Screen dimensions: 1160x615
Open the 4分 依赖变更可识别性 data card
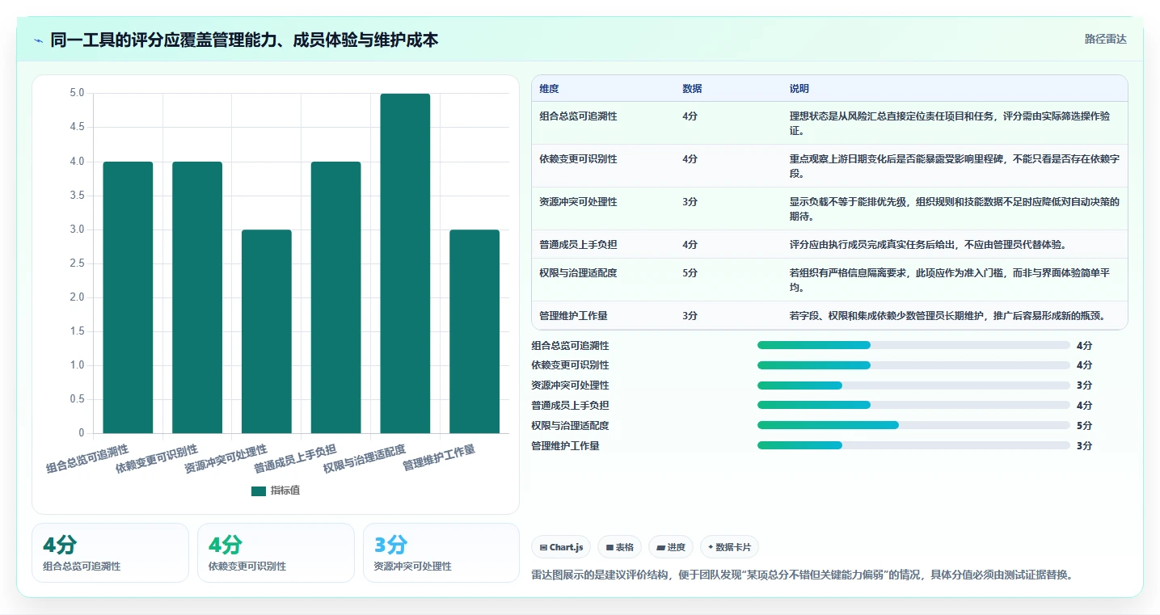(x=276, y=553)
